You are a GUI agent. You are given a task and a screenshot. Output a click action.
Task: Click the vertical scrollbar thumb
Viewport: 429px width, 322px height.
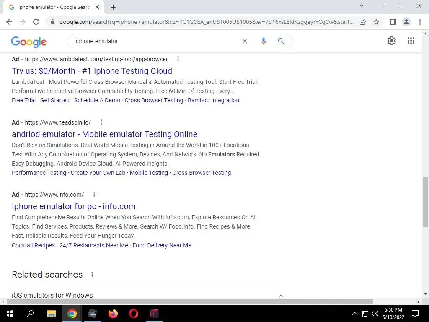(x=425, y=202)
